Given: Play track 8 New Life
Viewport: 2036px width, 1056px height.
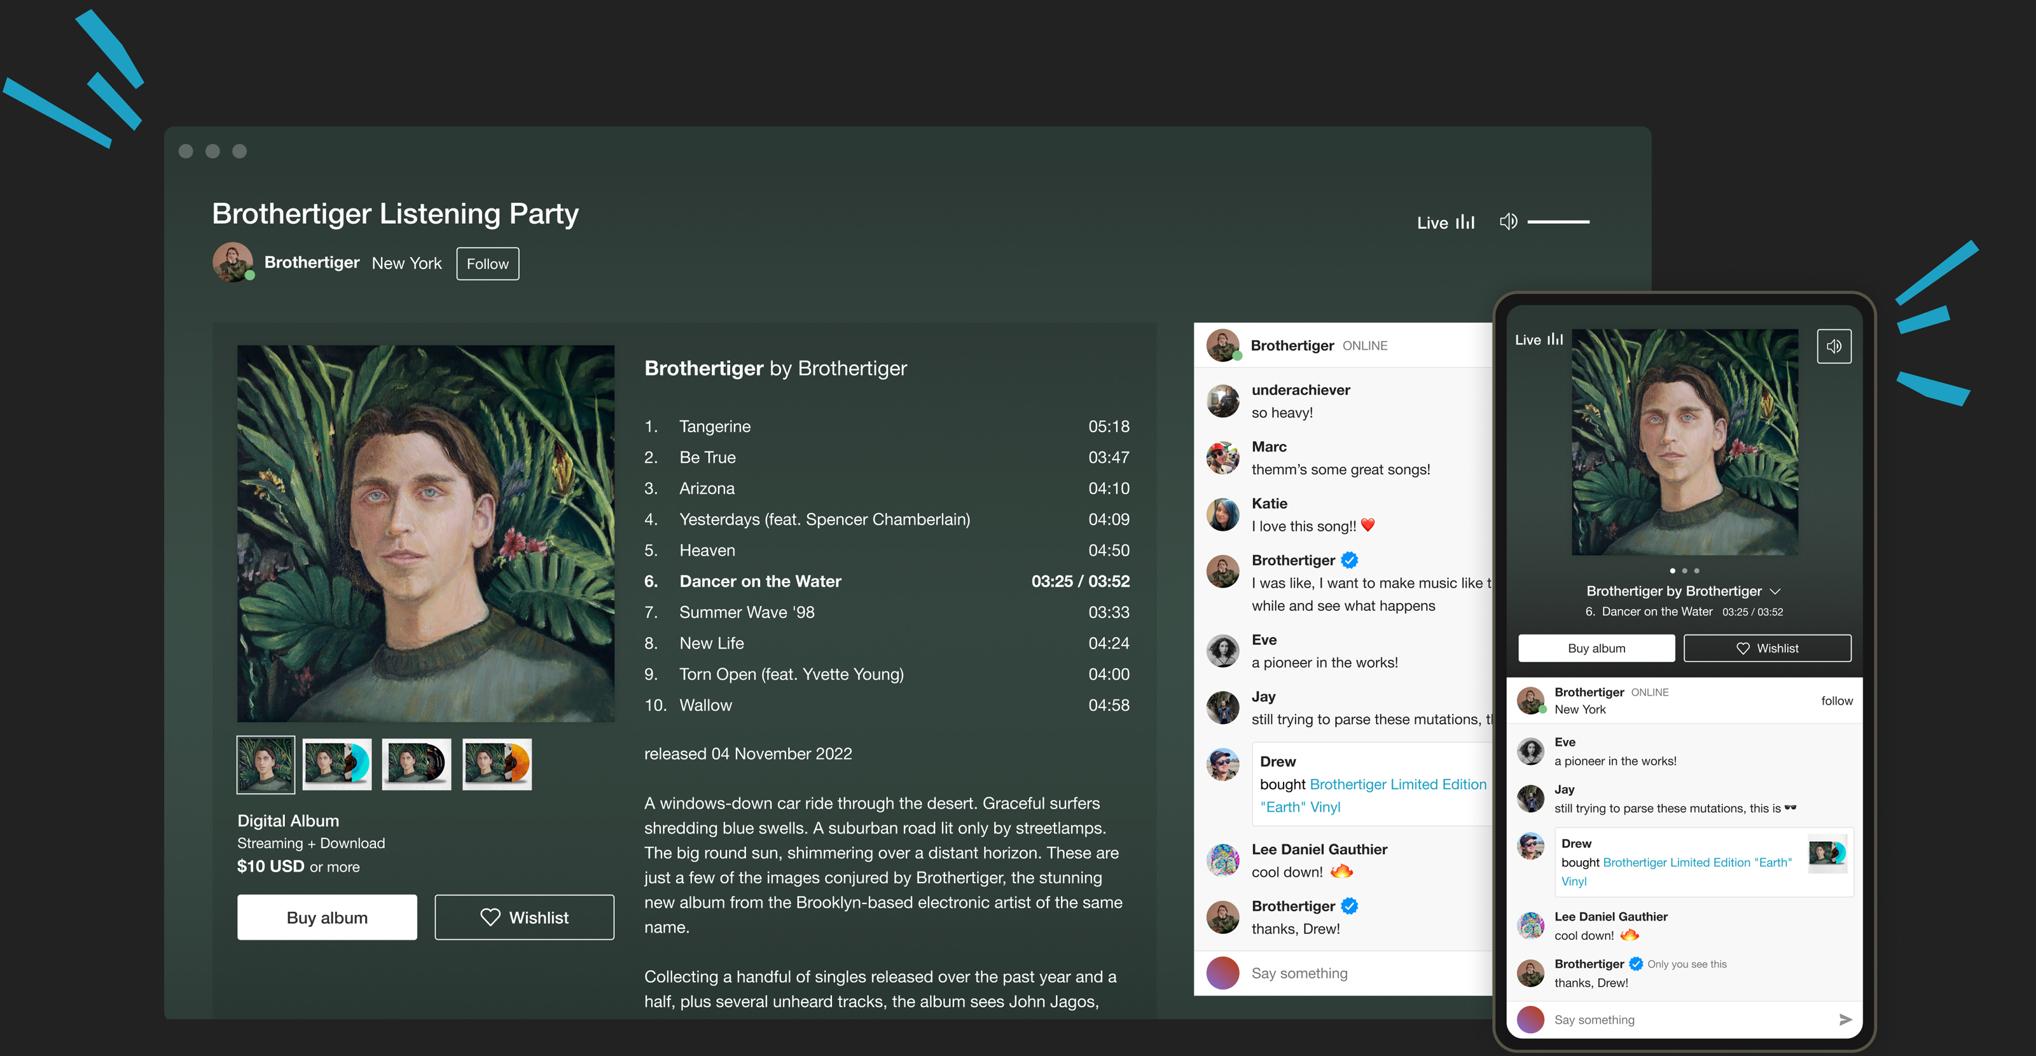Looking at the screenshot, I should click(887, 643).
